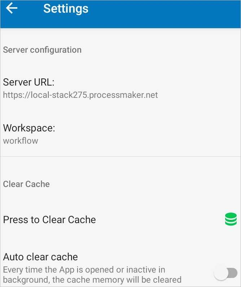This screenshot has width=241, height=287.
Task: Select the Clear Cache section header
Action: pos(26,184)
